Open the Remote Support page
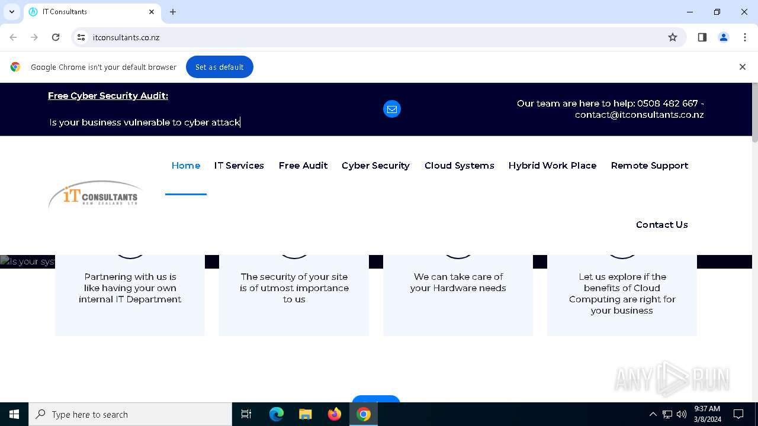758x426 pixels. pyautogui.click(x=650, y=166)
